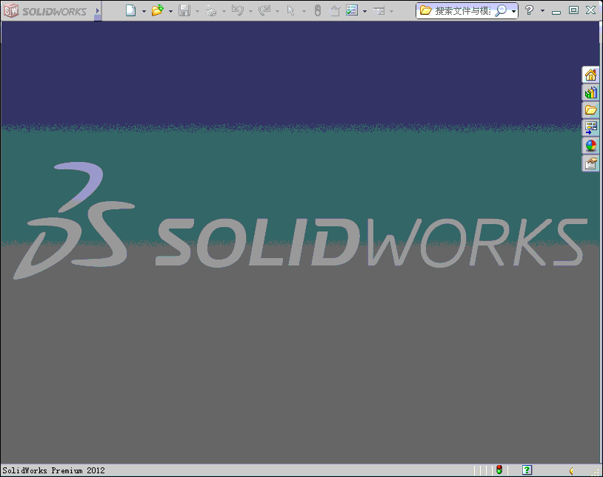The image size is (603, 477).
Task: Open Design Library tab in task pane
Action: [x=590, y=92]
